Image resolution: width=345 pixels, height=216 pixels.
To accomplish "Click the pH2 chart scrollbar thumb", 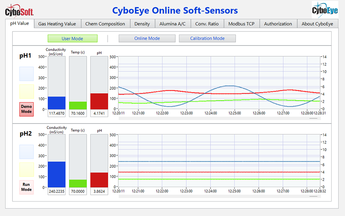I will (313, 196).
